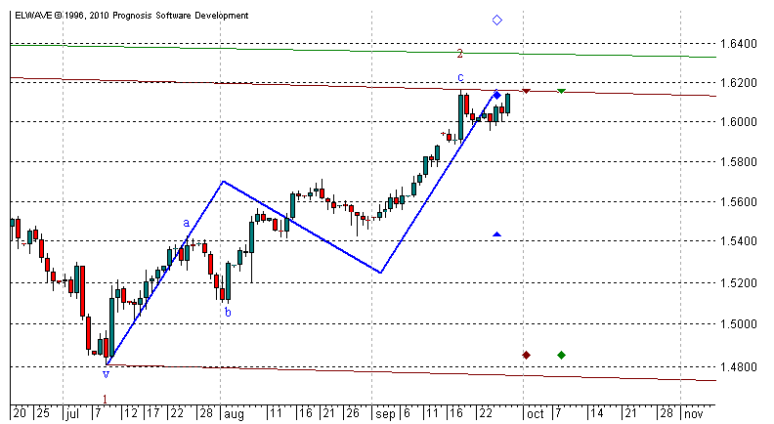Click the 1.5200 price axis label
The image size is (774, 424).
click(739, 283)
